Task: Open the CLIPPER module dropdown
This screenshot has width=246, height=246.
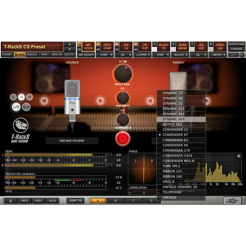Action: 142,55
